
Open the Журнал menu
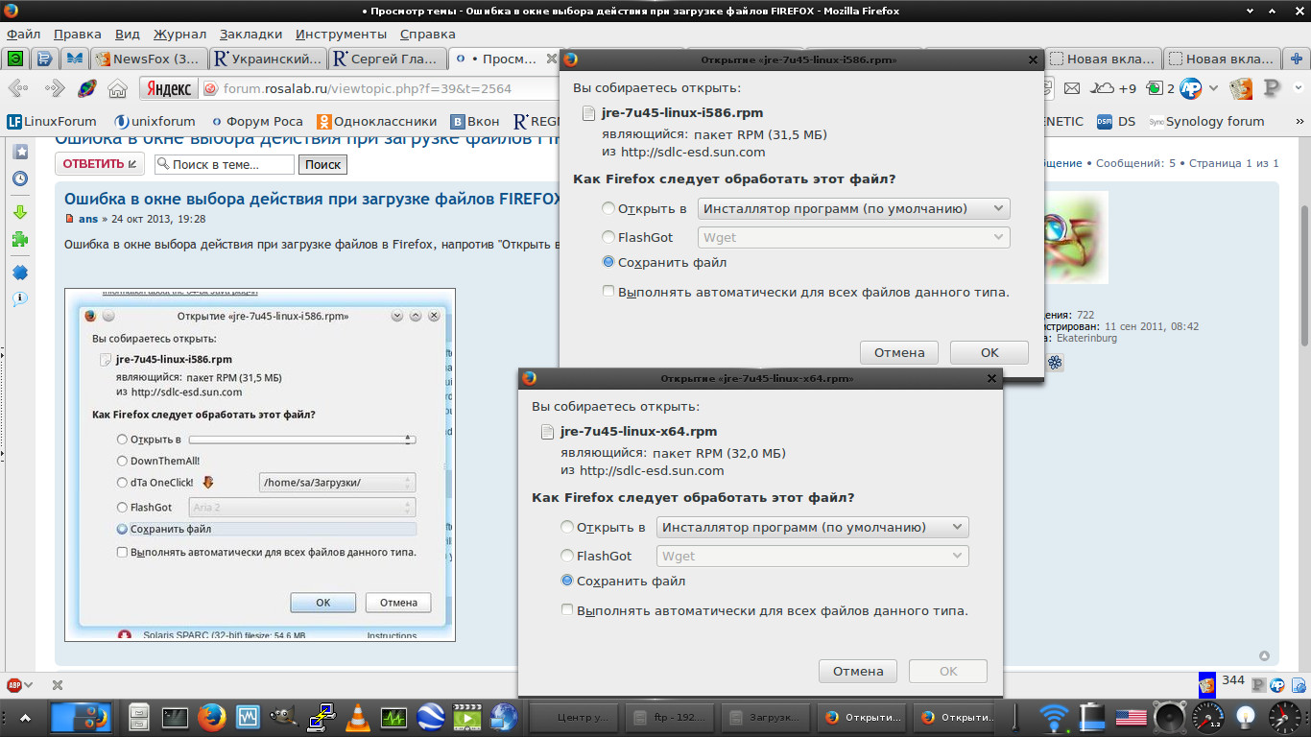coord(179,34)
